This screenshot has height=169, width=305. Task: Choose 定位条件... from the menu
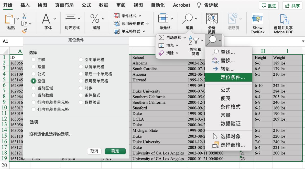click(232, 77)
